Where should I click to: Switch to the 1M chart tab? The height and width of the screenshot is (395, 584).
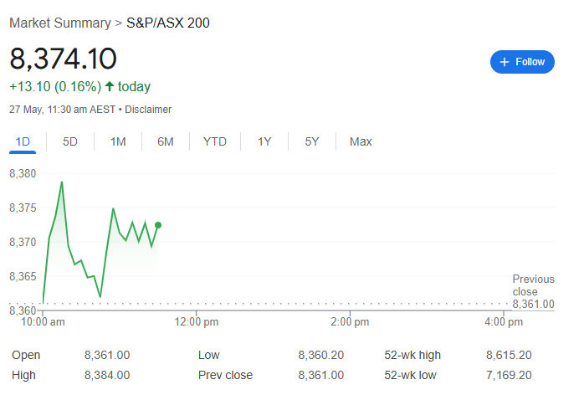[x=118, y=141]
